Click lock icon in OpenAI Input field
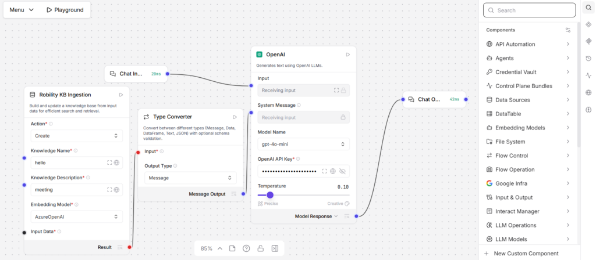Viewport: 596px width, 260px height. (343, 90)
